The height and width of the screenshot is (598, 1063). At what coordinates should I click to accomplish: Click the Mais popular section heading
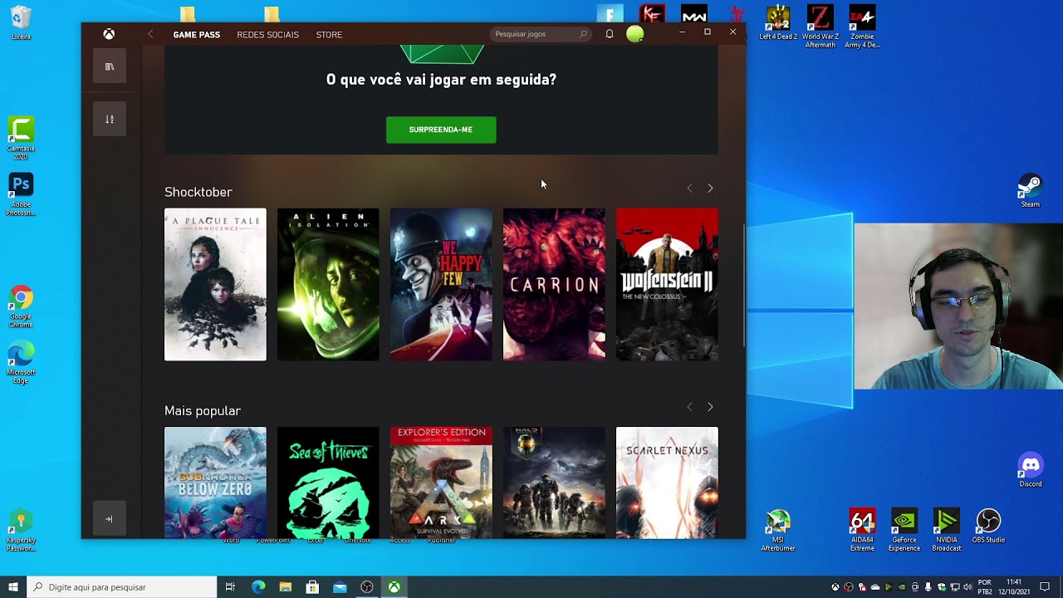[x=203, y=410]
